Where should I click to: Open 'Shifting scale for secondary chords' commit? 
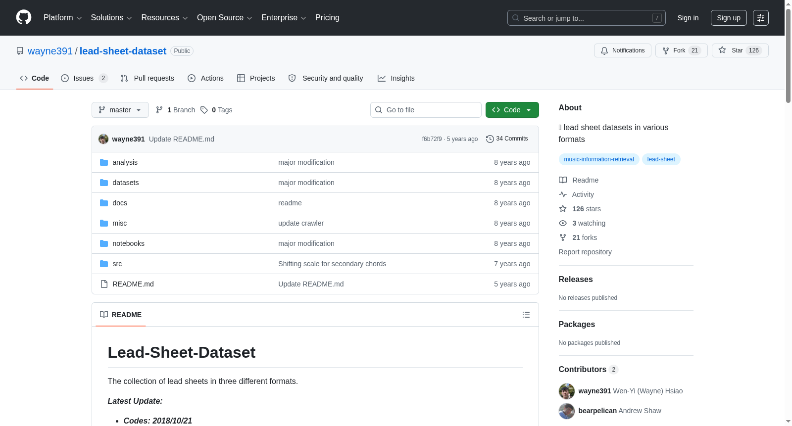332,264
